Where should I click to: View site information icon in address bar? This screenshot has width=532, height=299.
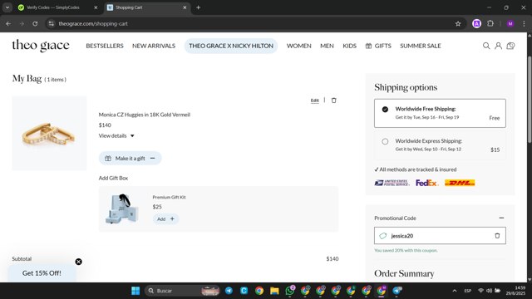(x=52, y=24)
